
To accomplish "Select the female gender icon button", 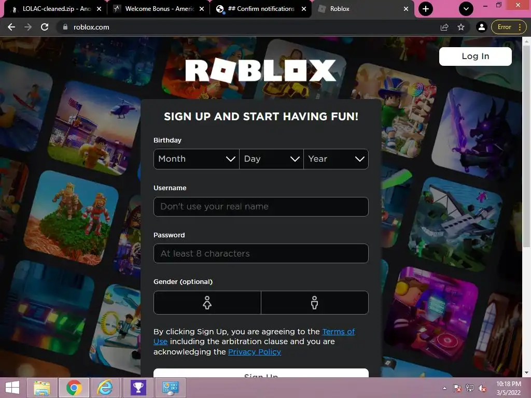I will pyautogui.click(x=207, y=303).
